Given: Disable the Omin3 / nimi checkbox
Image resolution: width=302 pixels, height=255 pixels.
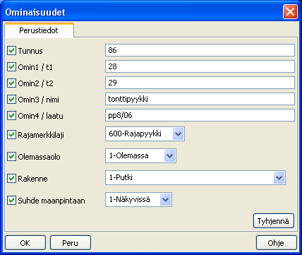Looking at the screenshot, I should 11,100.
